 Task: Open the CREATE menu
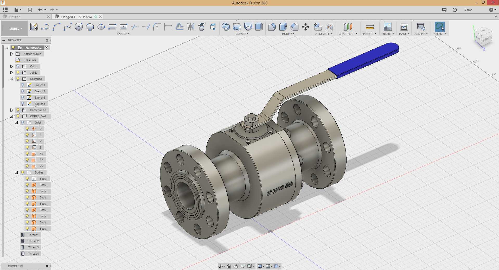pyautogui.click(x=242, y=34)
